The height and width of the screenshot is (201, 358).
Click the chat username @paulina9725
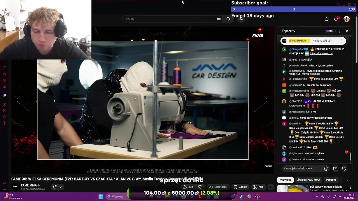tap(297, 147)
